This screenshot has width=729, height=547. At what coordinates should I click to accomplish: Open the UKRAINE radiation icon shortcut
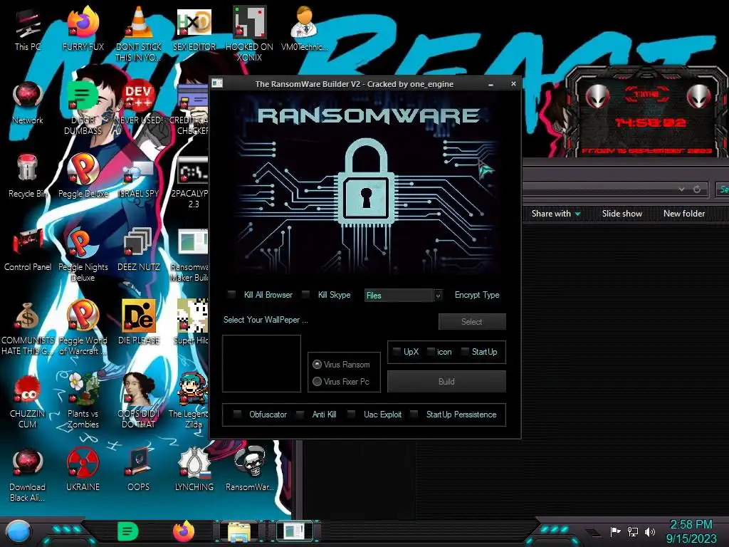83,469
